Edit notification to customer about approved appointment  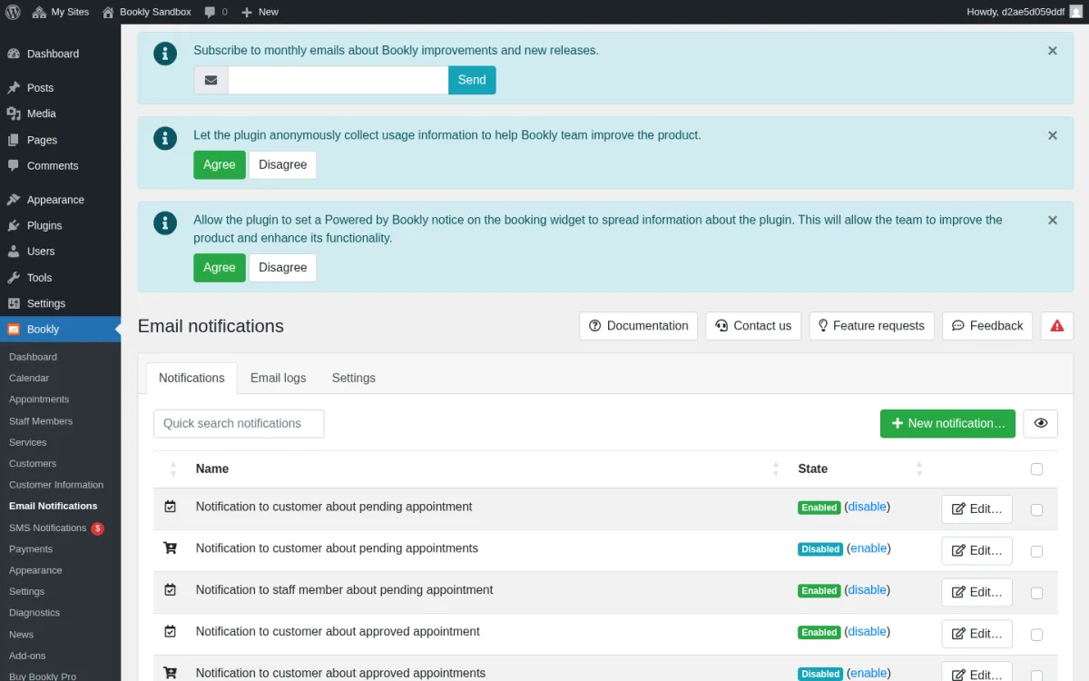tap(976, 634)
